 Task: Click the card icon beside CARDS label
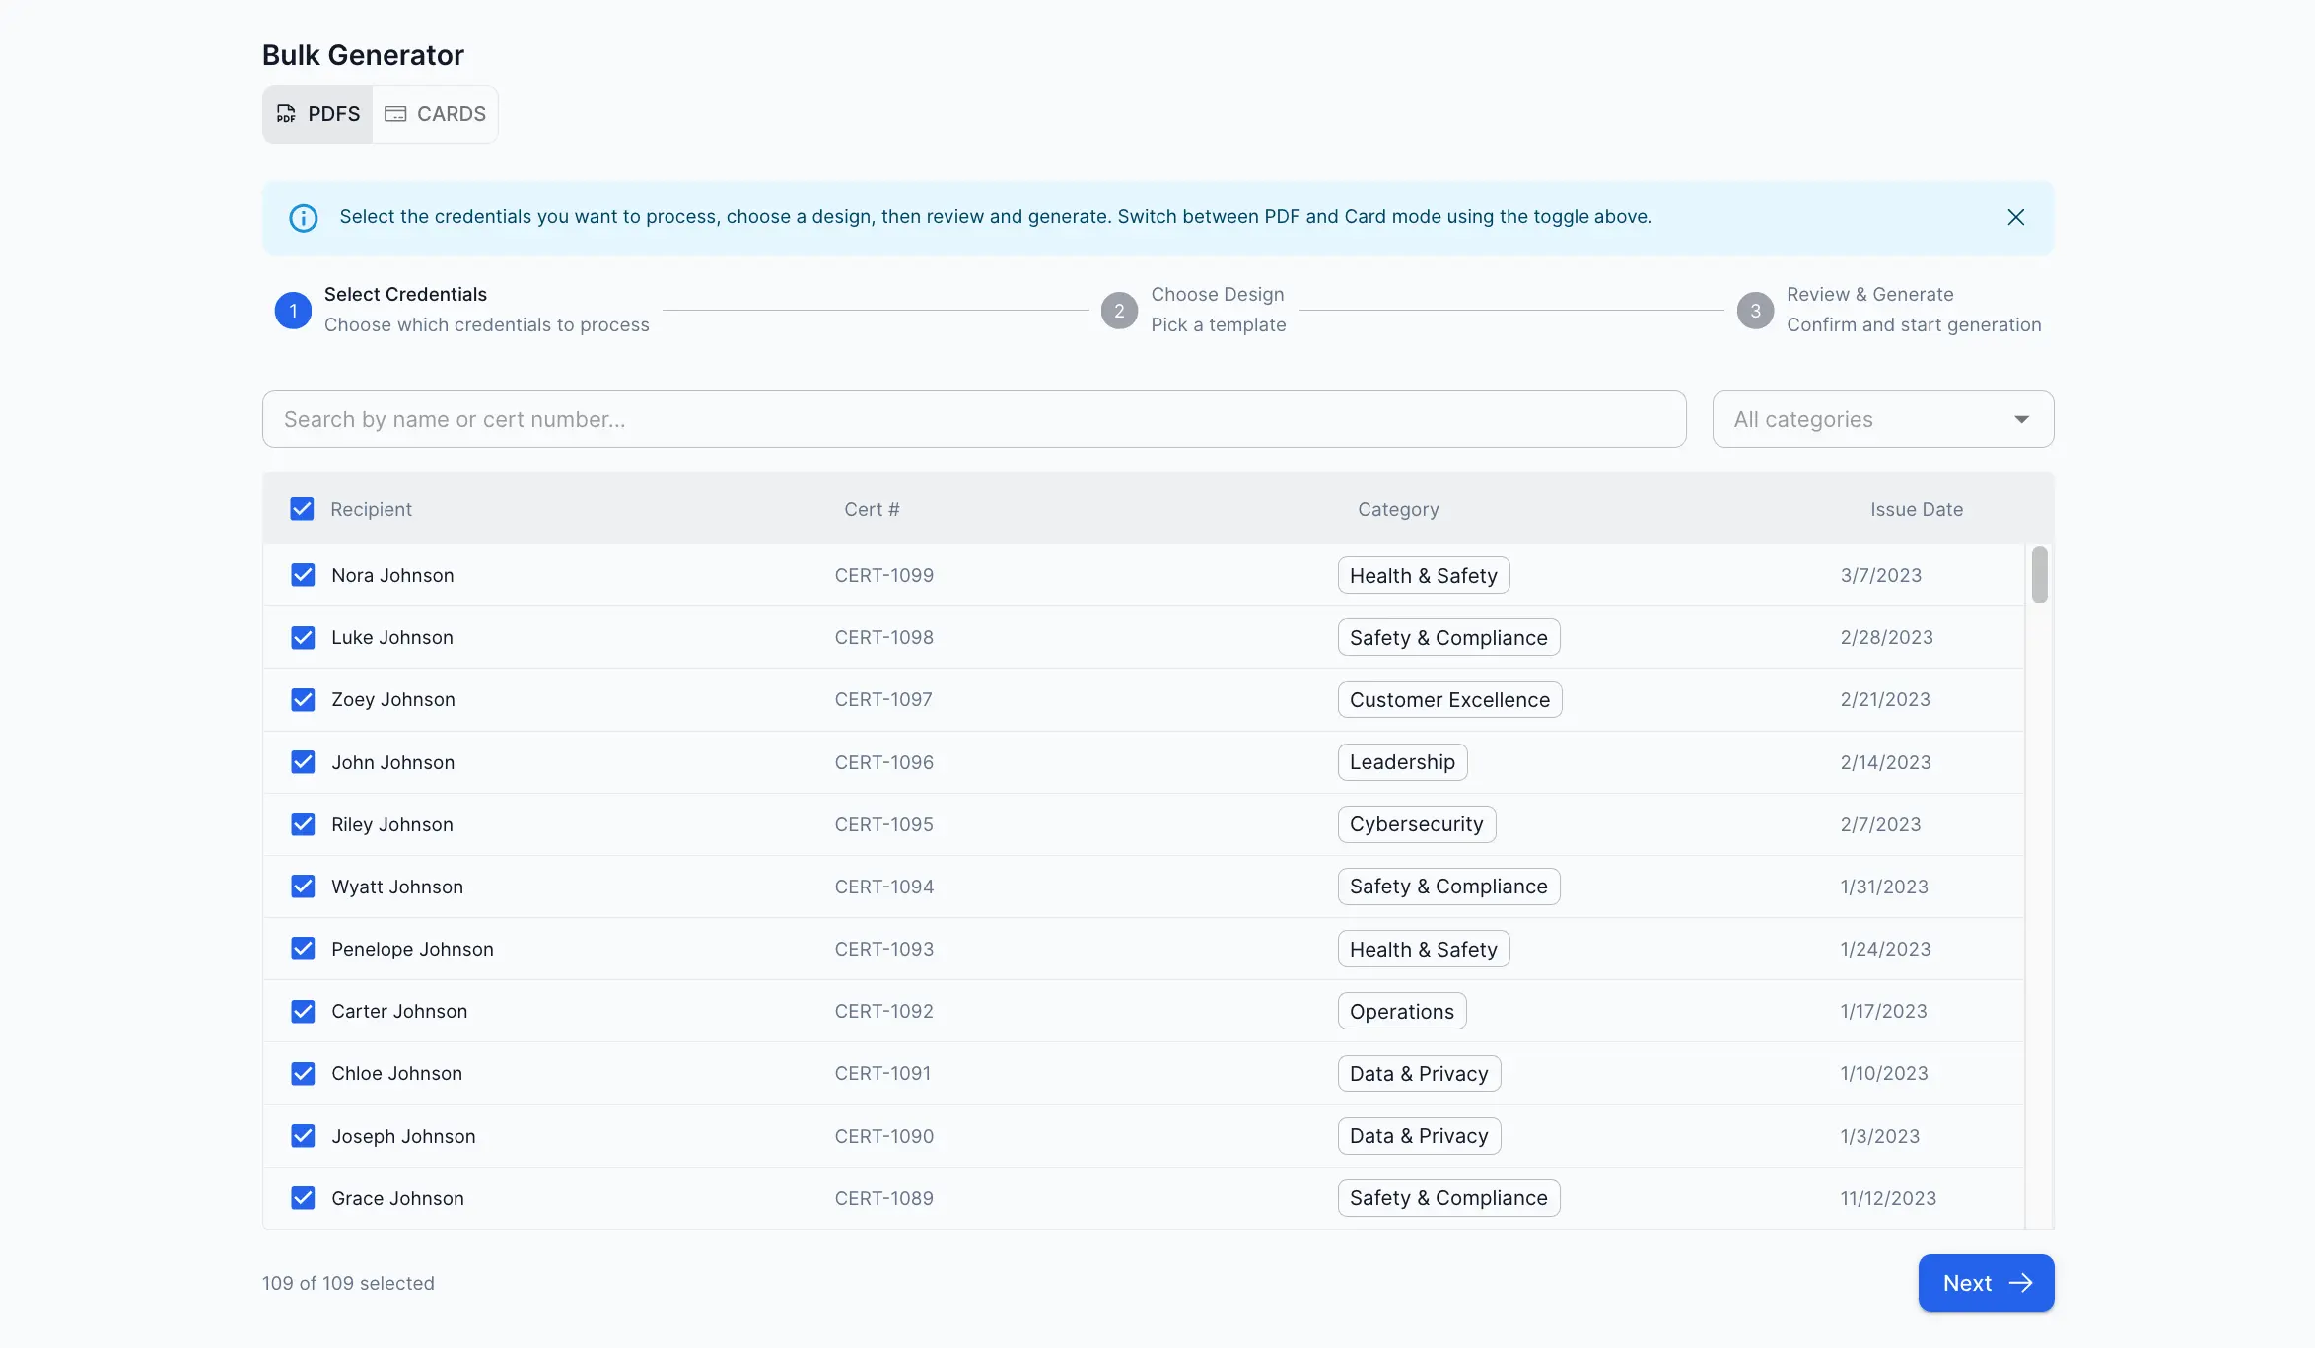coord(396,113)
